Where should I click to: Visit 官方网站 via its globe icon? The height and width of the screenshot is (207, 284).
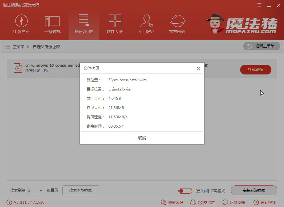pos(177,24)
